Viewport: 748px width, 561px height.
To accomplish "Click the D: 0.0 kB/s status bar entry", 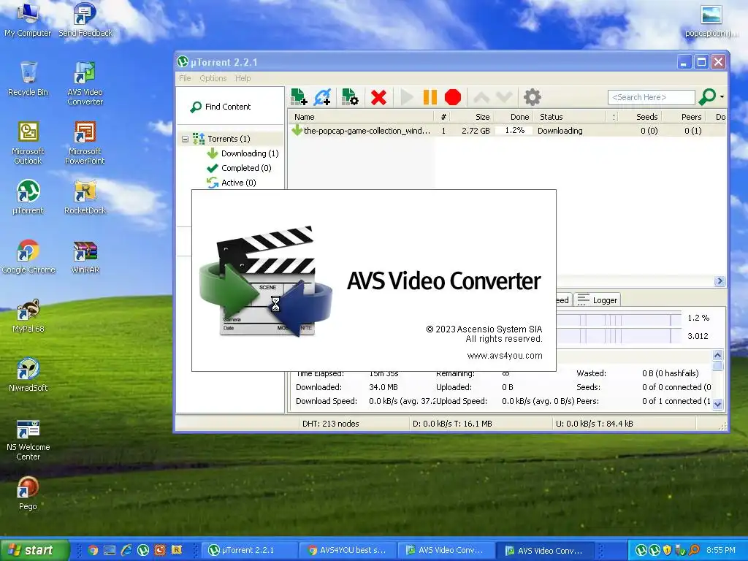I will tap(451, 424).
